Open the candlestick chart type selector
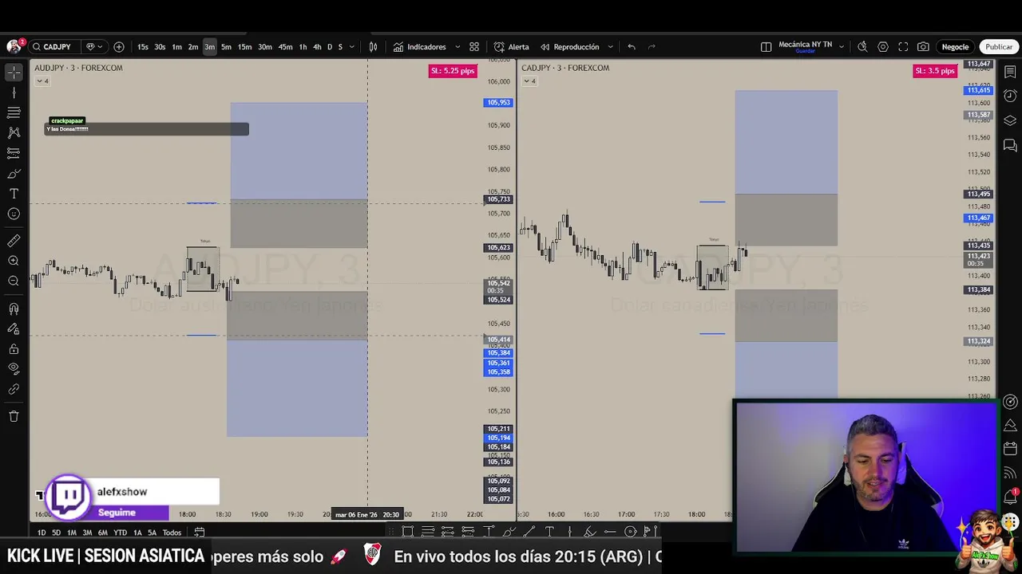Image resolution: width=1022 pixels, height=574 pixels. (373, 47)
